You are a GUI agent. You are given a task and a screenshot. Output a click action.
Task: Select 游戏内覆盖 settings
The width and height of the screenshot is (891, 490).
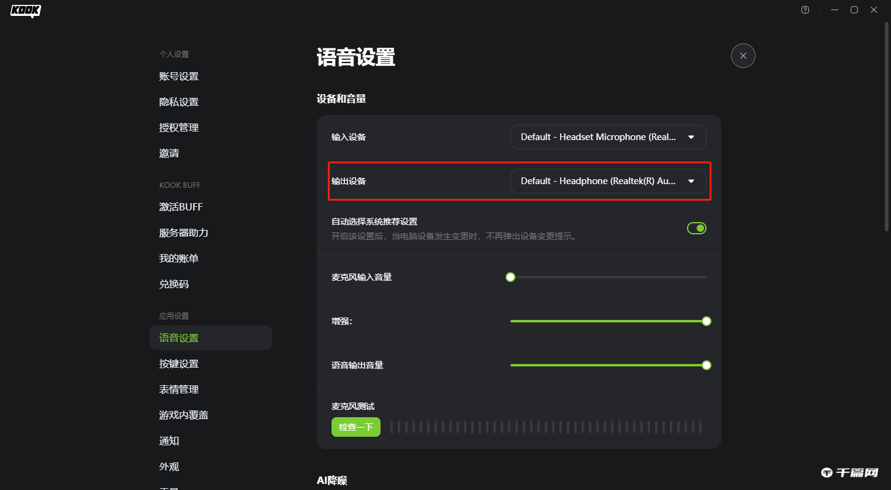(184, 415)
